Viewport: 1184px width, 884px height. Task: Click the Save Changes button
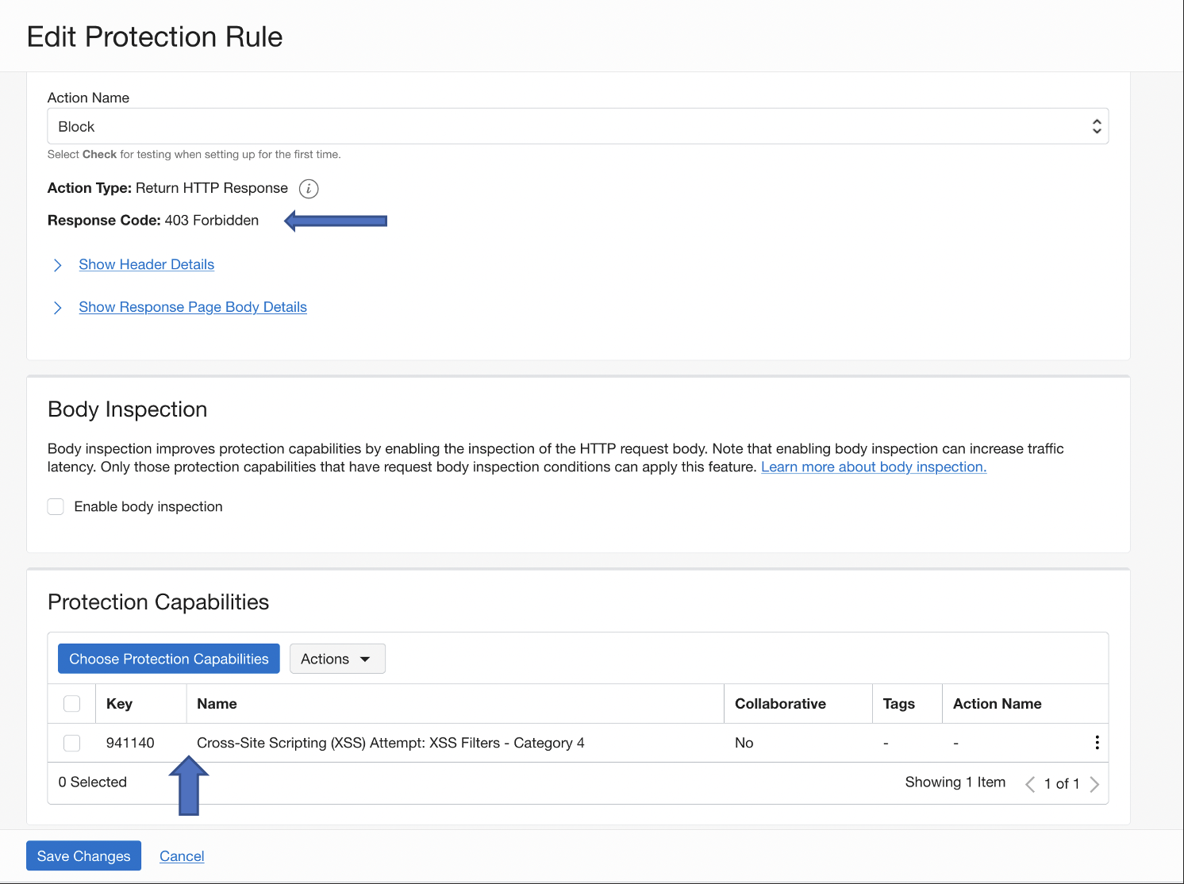pyautogui.click(x=83, y=856)
